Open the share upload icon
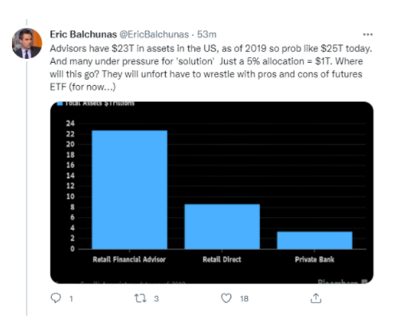This screenshot has width=397, height=326. point(316,298)
